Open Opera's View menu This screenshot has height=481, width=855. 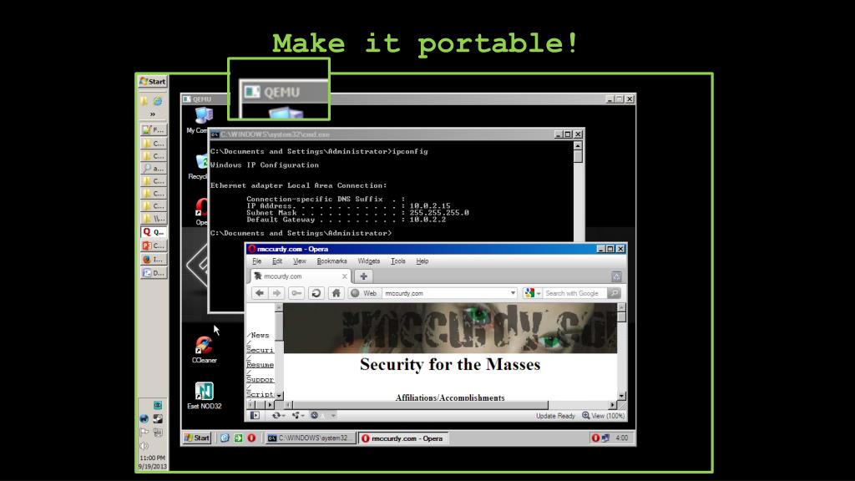tap(300, 261)
